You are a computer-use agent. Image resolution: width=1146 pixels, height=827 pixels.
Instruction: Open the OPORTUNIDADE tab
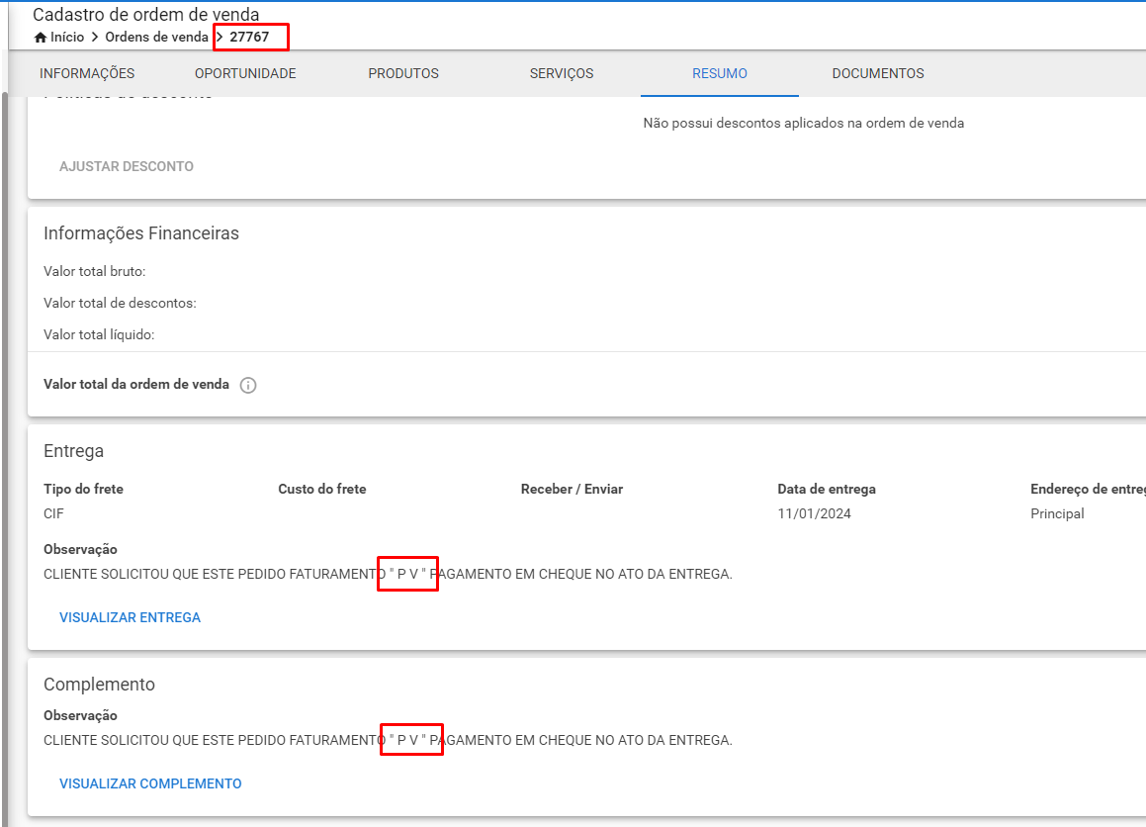point(245,73)
